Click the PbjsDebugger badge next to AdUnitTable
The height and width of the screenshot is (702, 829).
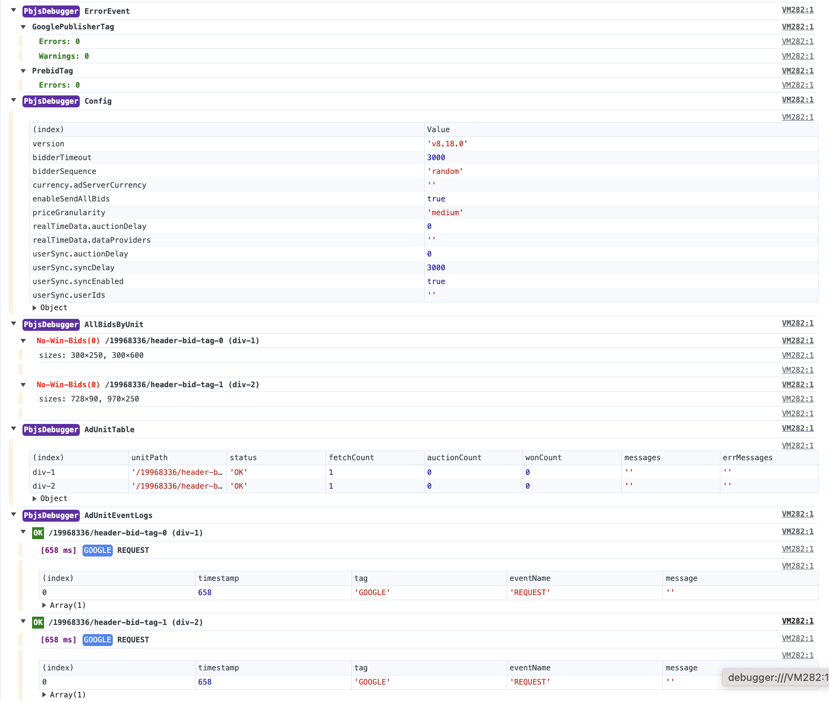pos(51,429)
